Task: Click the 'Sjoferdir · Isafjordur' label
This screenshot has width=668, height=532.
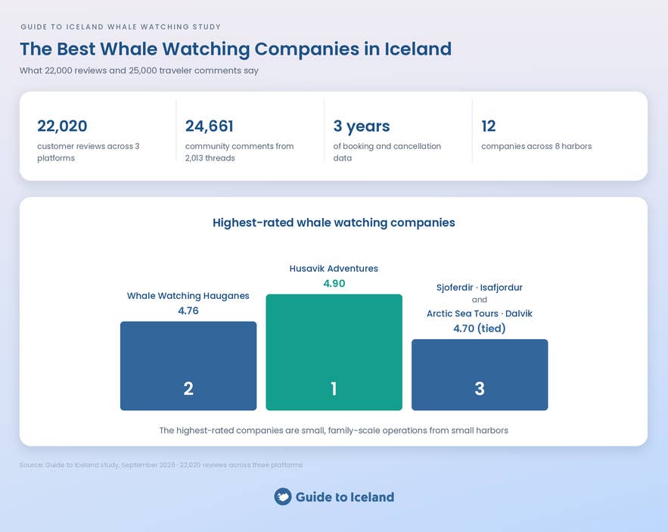Action: 480,288
